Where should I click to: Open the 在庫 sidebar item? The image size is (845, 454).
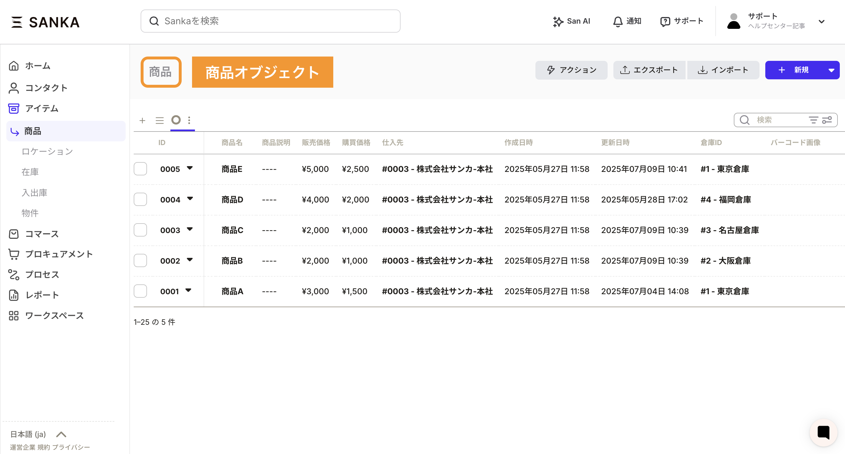point(30,172)
